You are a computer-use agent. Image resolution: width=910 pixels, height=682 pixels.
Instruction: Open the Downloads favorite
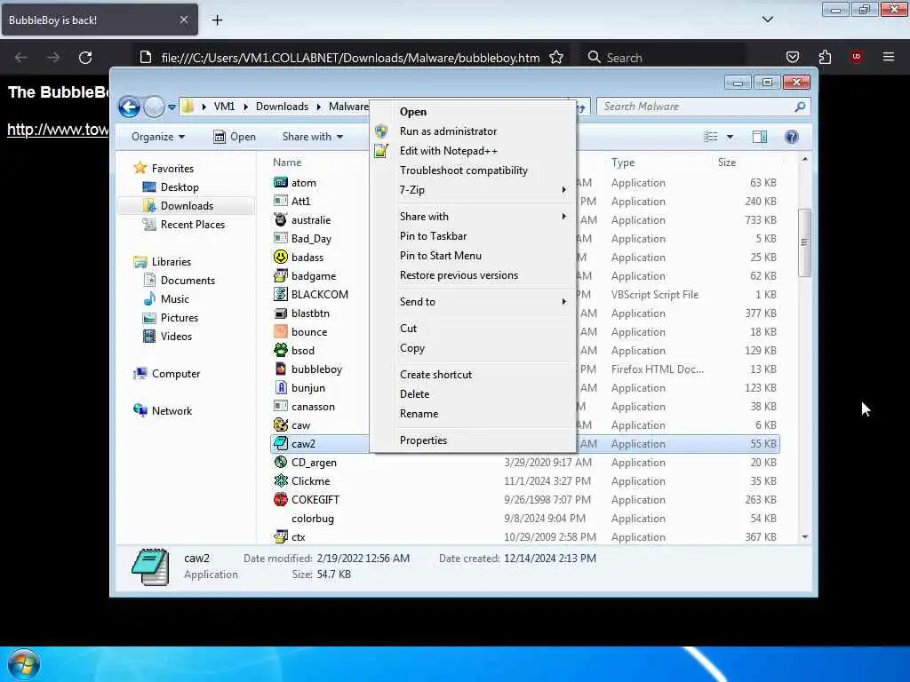click(x=187, y=206)
